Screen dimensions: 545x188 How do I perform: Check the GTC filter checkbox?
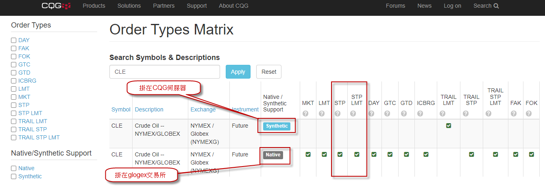pos(13,65)
